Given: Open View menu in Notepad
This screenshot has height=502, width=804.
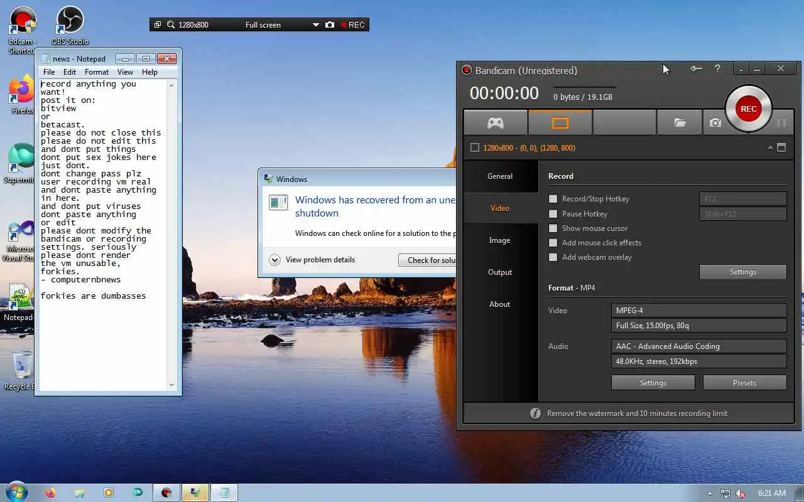Looking at the screenshot, I should (125, 72).
